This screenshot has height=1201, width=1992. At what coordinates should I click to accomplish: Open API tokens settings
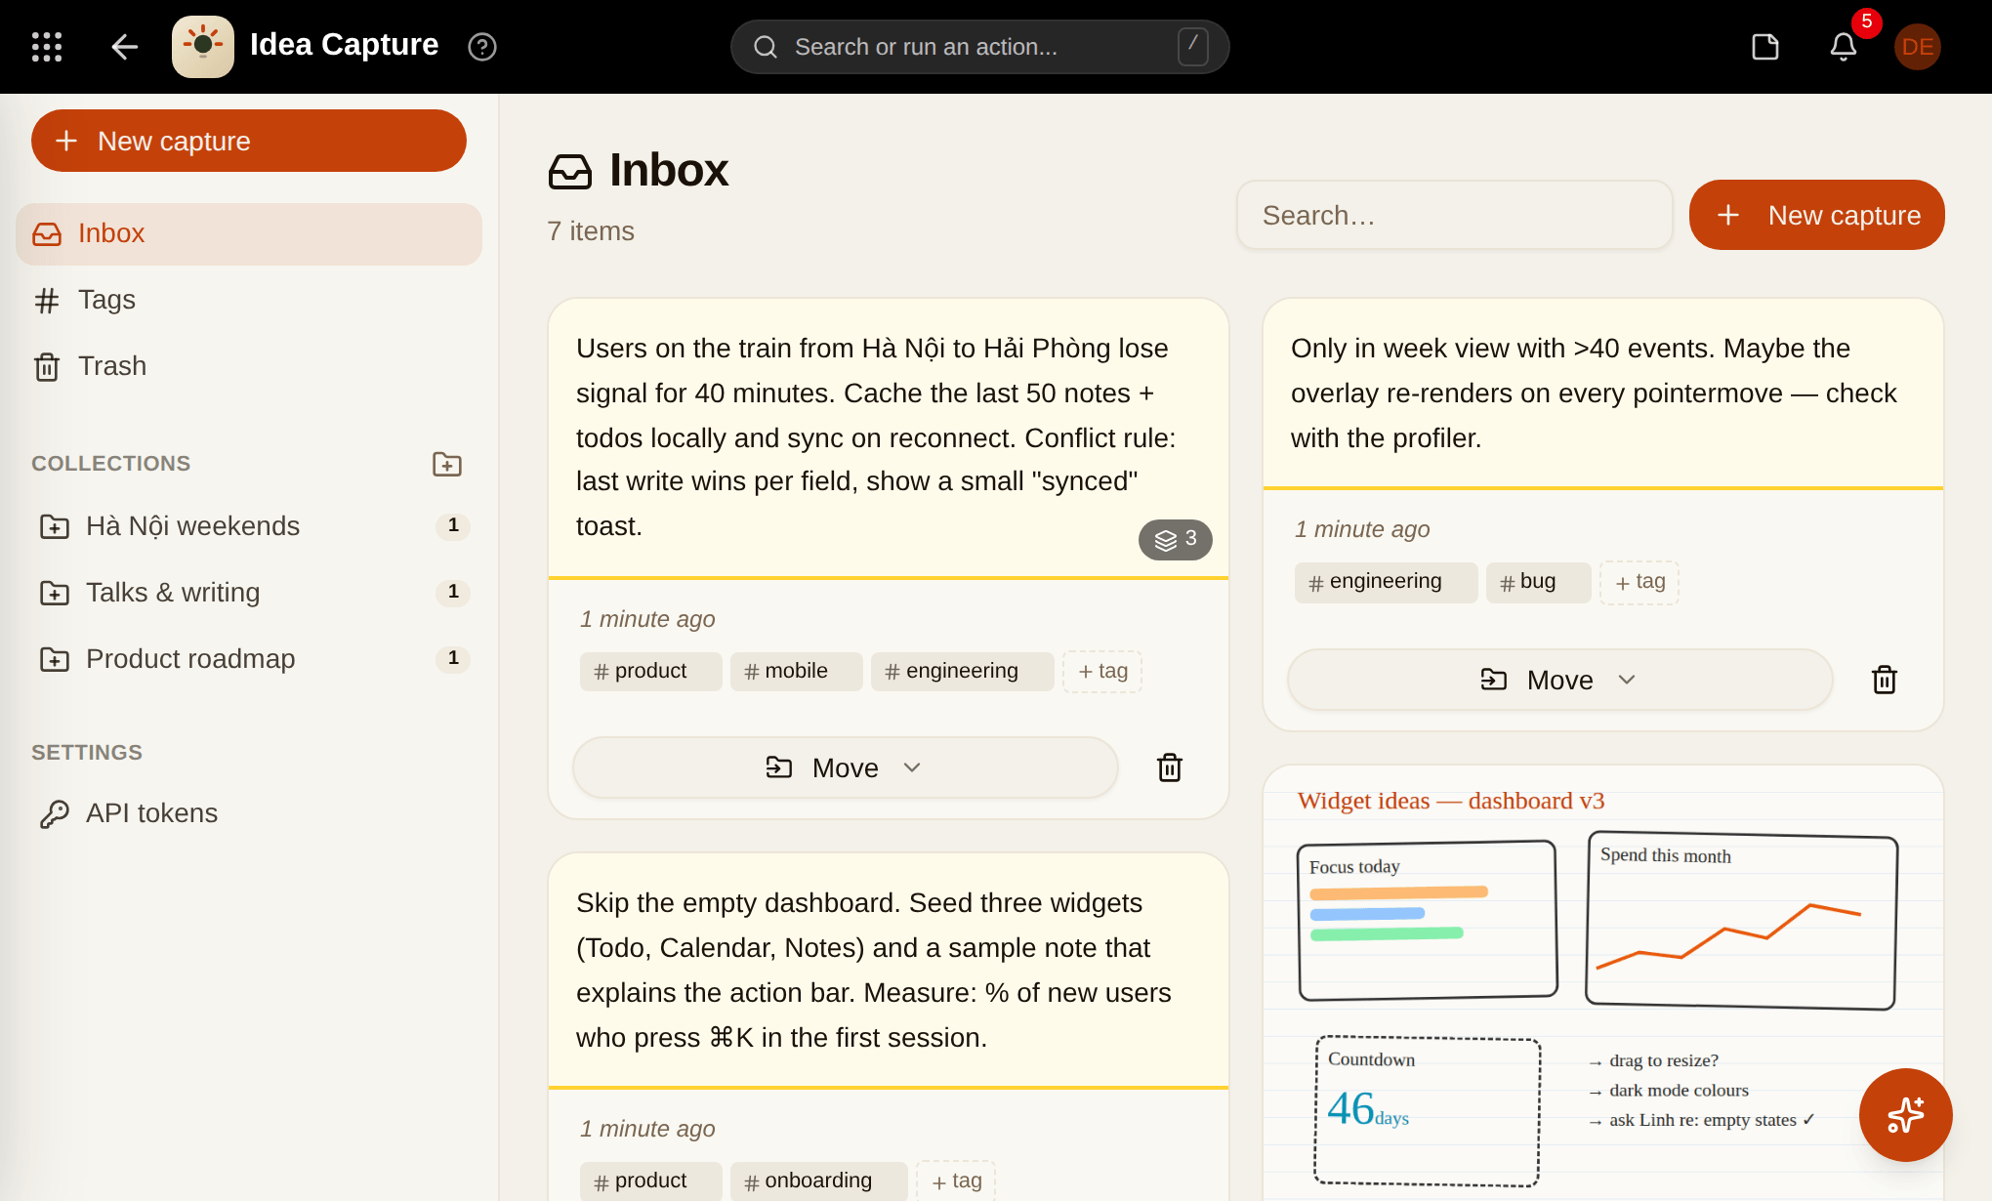pyautogui.click(x=249, y=813)
